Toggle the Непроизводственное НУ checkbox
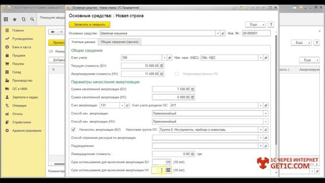 (176, 74)
